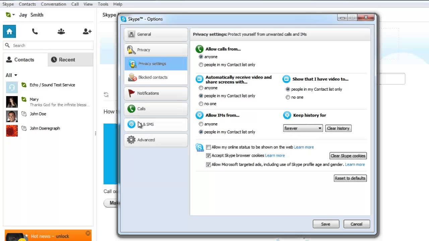Click the Privacy keys icon
Screen dimensions: 429x241
(131, 50)
